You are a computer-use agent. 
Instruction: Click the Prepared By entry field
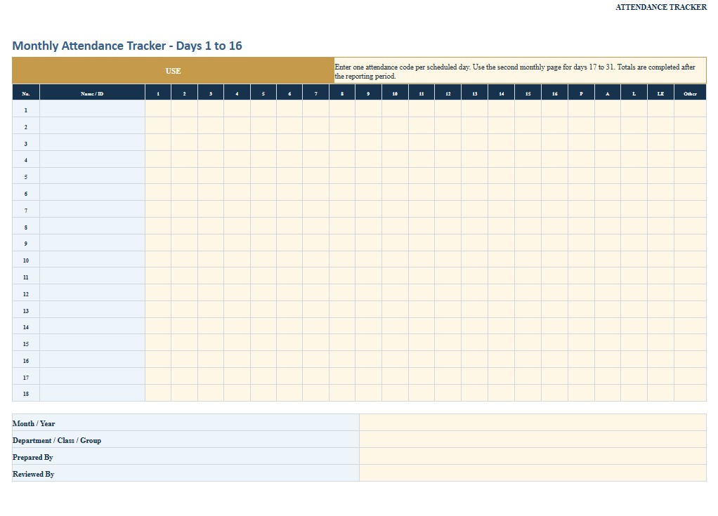533,456
